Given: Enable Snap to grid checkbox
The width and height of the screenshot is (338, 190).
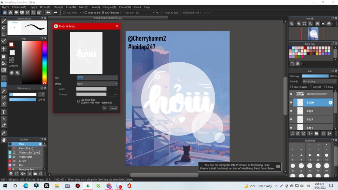Looking at the screenshot, I should (86, 13).
